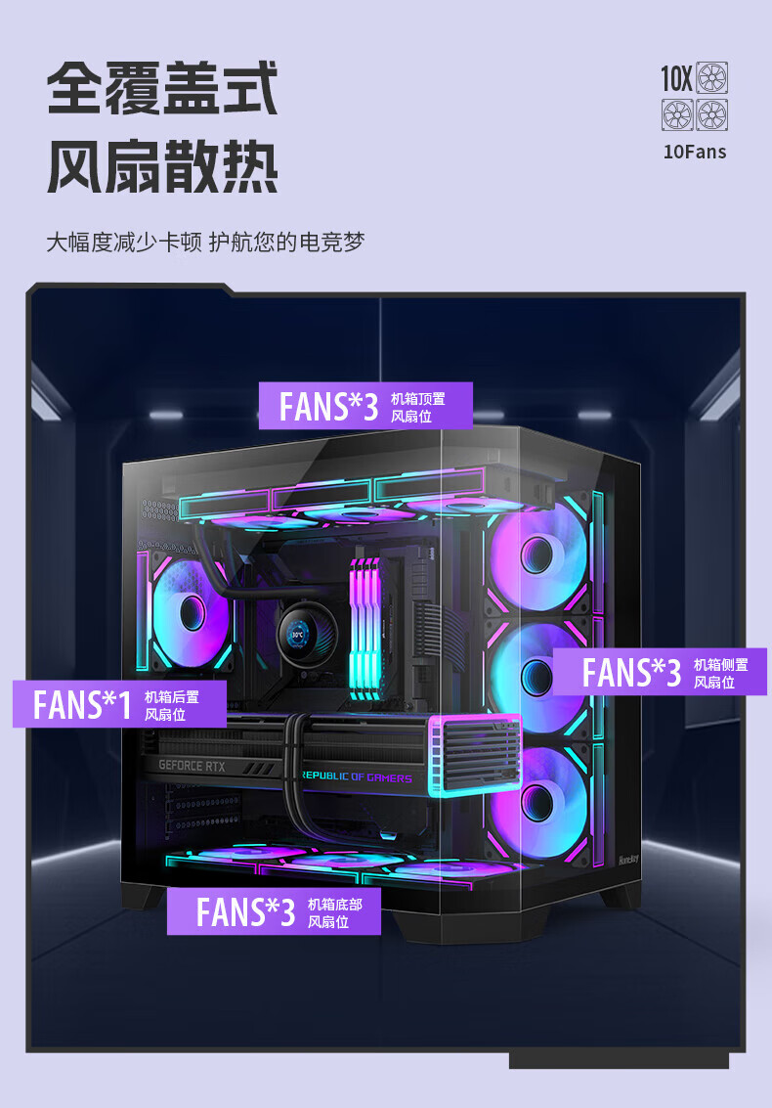Click the CPU cooler pump temperature display
Viewport: 772px width, 1108px height.
297,636
